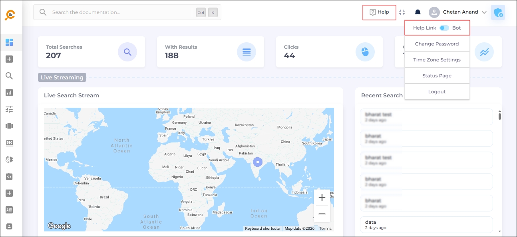Click the magnifier icon in left sidebar
The image size is (517, 237).
(x=9, y=76)
